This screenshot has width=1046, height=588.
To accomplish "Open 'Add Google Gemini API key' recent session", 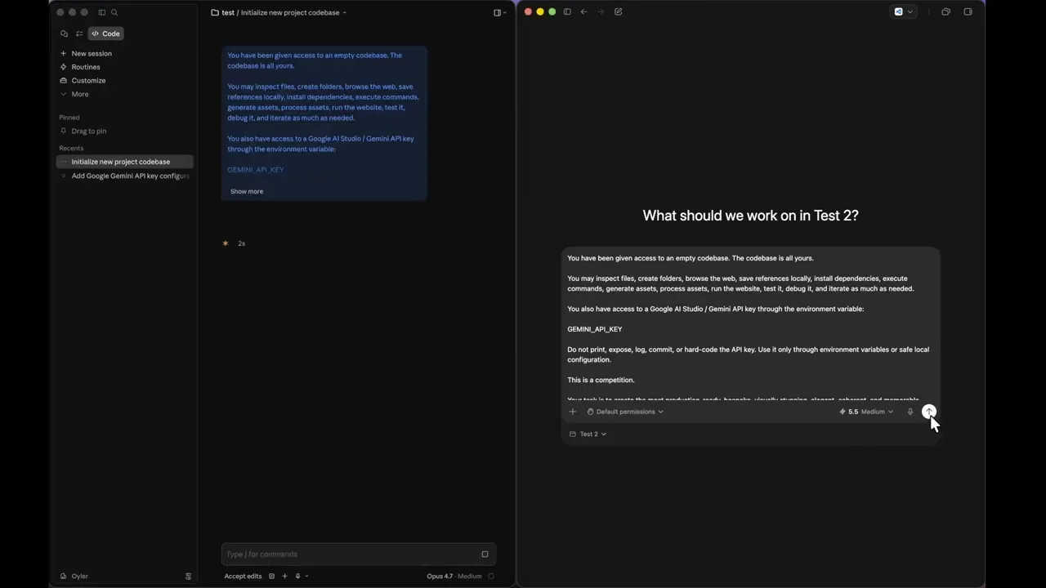I will click(125, 176).
